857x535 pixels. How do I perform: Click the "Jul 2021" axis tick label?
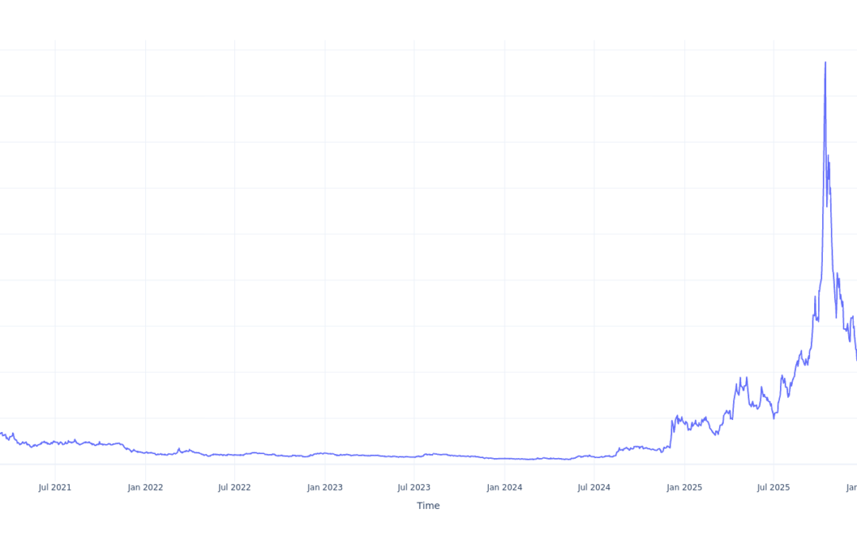pos(54,487)
